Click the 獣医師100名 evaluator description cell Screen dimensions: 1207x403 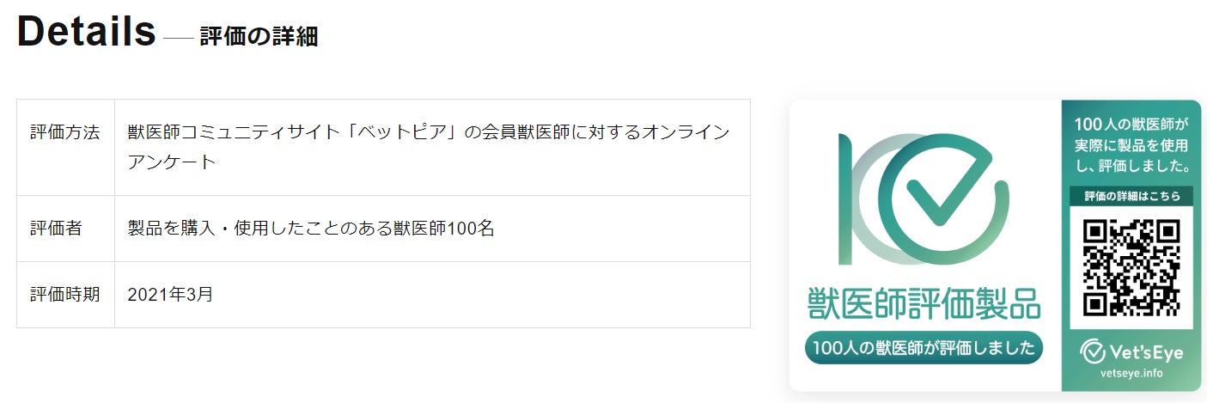pyautogui.click(x=432, y=229)
